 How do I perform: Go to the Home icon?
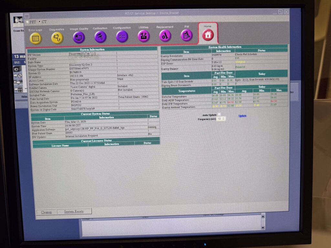(208, 35)
